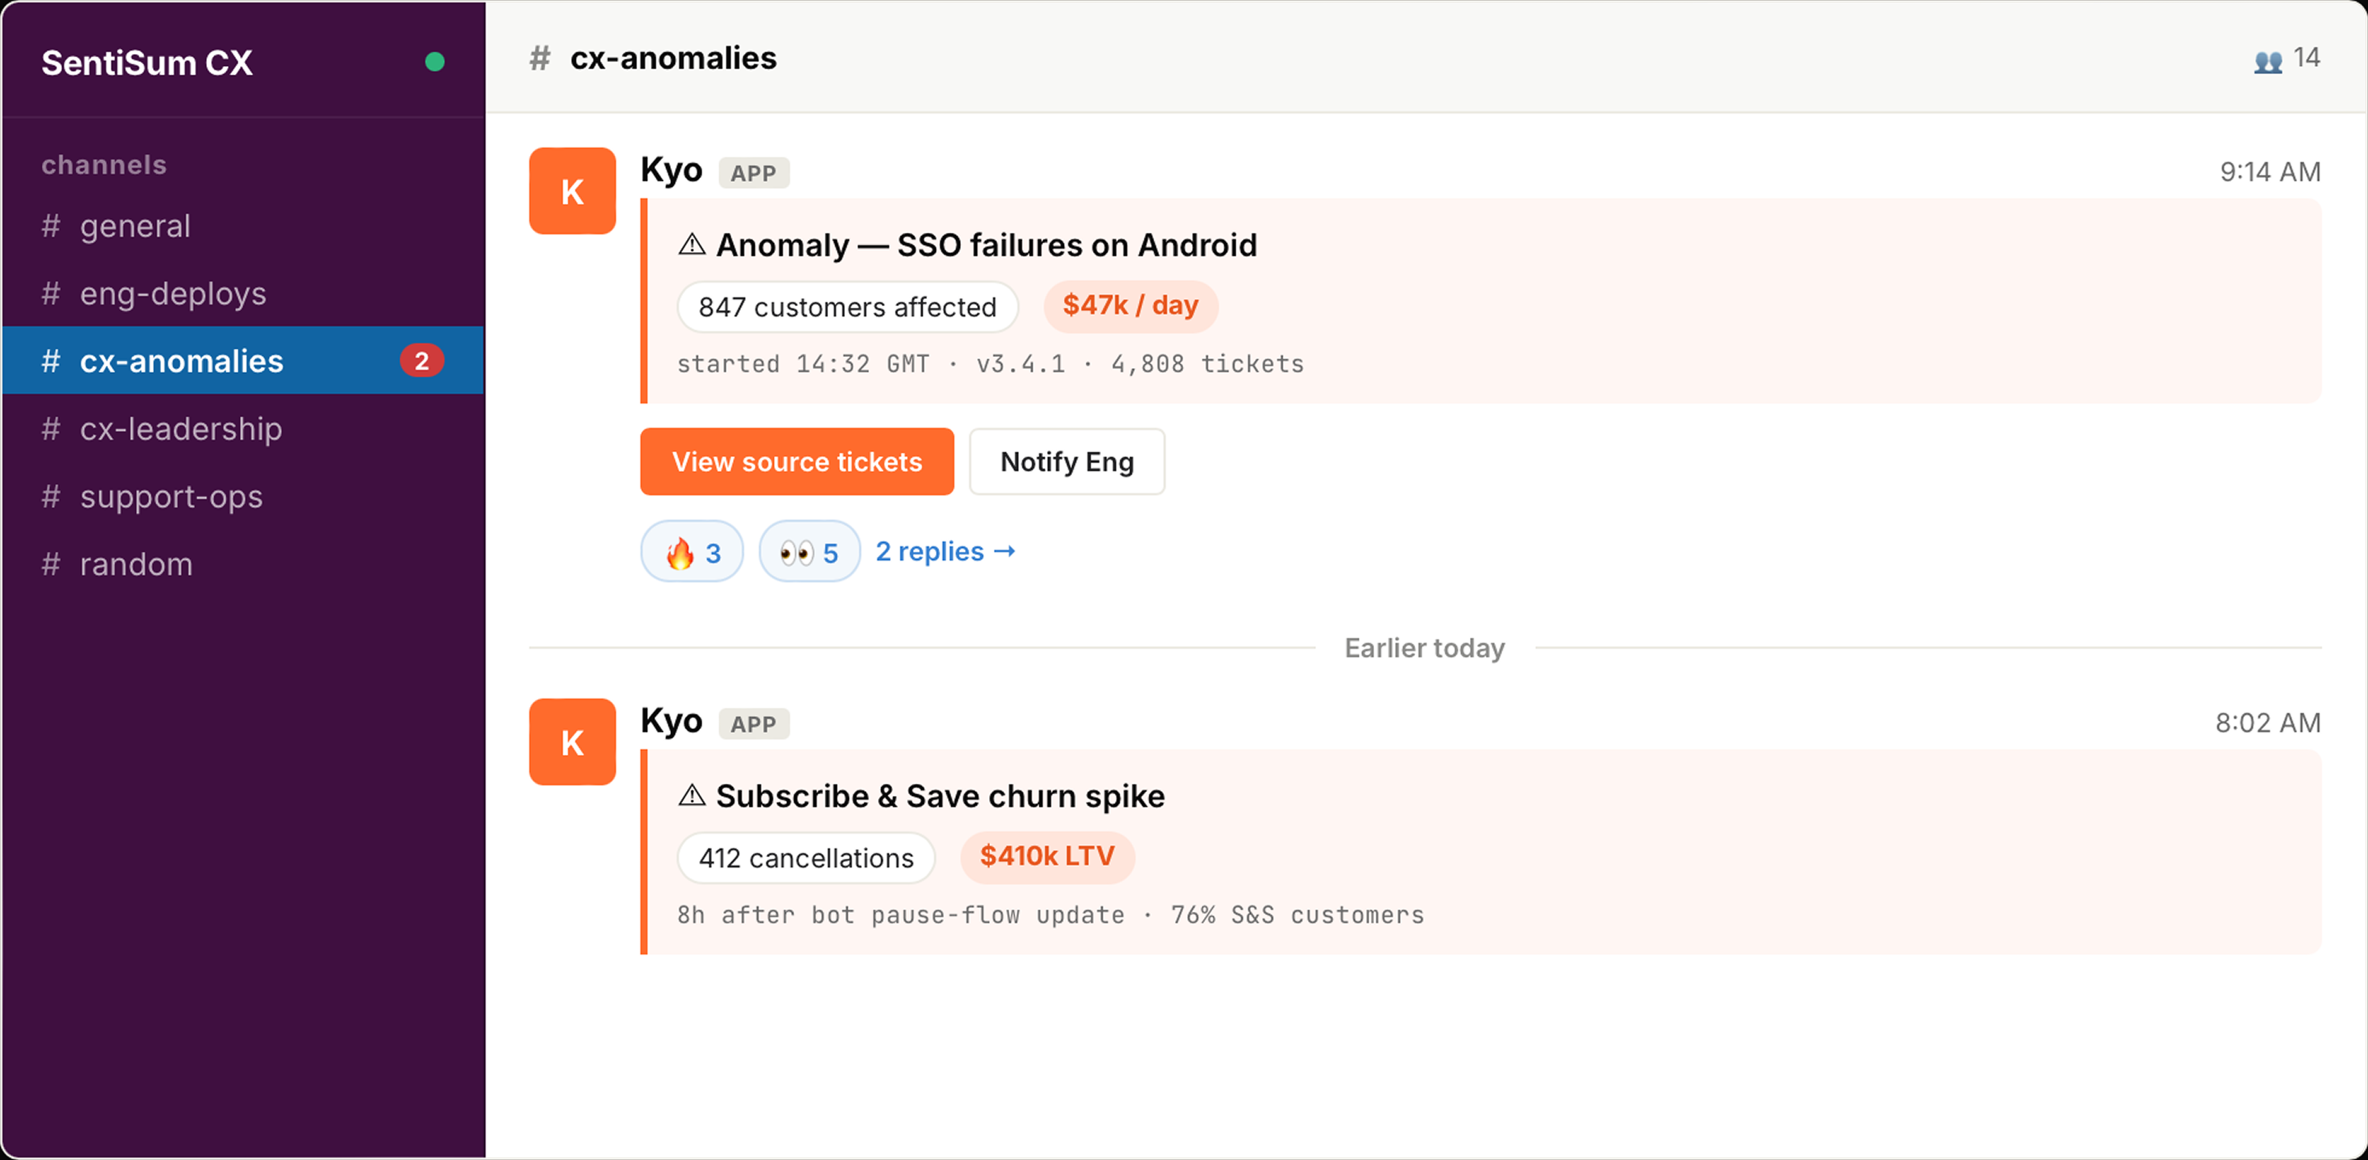The image size is (2368, 1160).
Task: Click View source tickets button
Action: tap(797, 462)
